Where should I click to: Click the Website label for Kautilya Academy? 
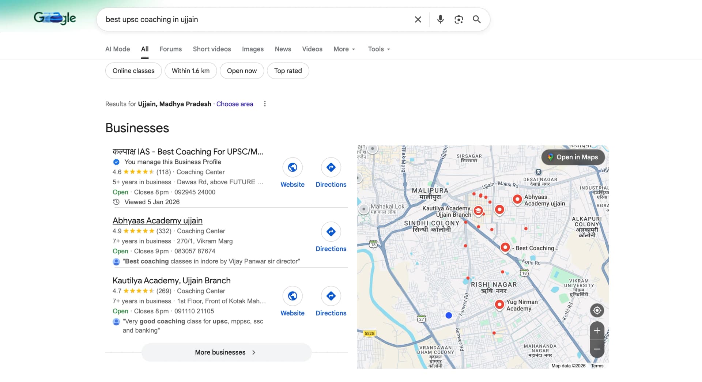tap(292, 313)
